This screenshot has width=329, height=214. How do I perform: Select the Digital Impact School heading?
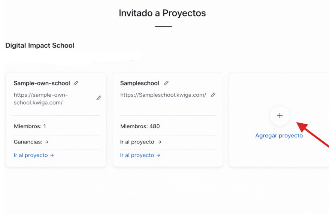tap(40, 45)
